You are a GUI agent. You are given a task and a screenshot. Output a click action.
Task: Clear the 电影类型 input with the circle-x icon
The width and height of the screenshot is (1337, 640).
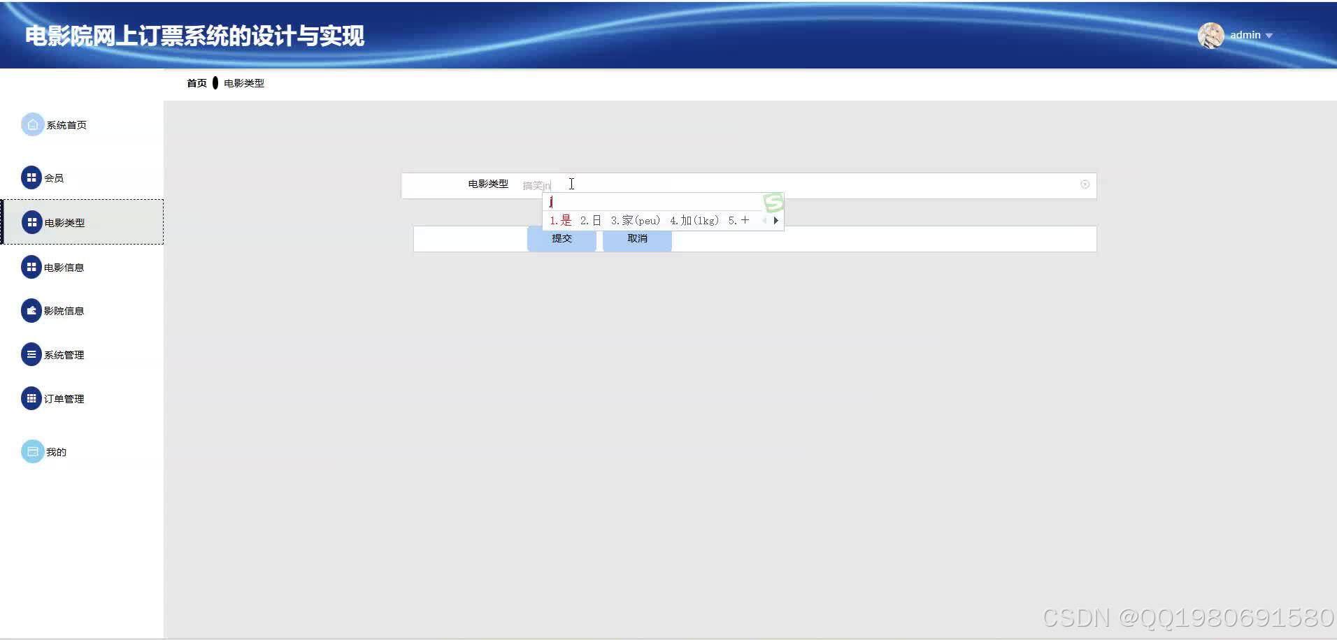click(1085, 184)
